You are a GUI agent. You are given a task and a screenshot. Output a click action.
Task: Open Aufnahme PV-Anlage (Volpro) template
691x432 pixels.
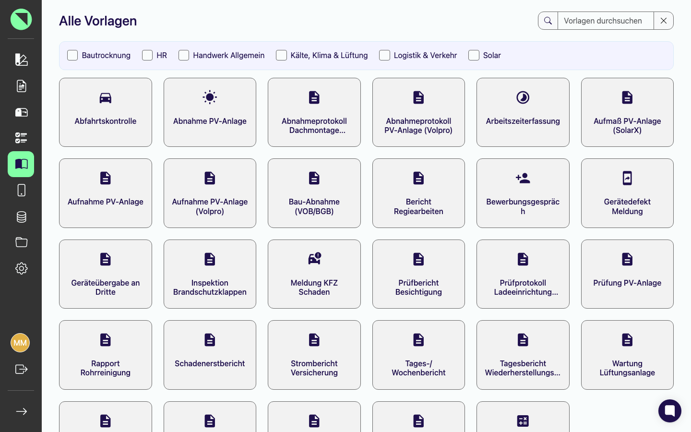coord(210,193)
